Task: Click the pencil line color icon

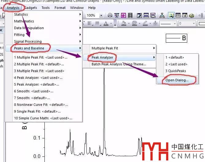Action: tap(145, 23)
